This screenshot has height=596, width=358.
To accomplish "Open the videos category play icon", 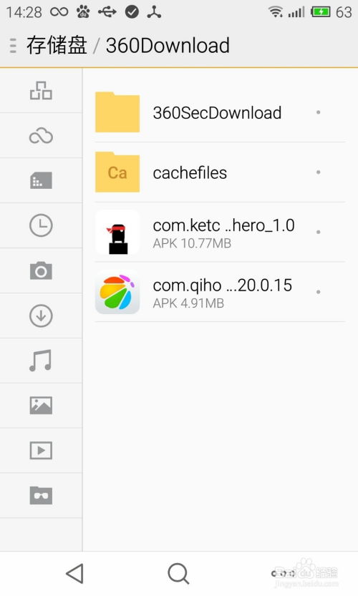I will (x=41, y=451).
